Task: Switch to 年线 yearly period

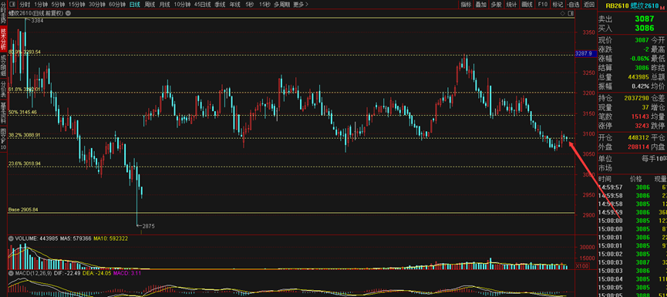Action: (235, 5)
